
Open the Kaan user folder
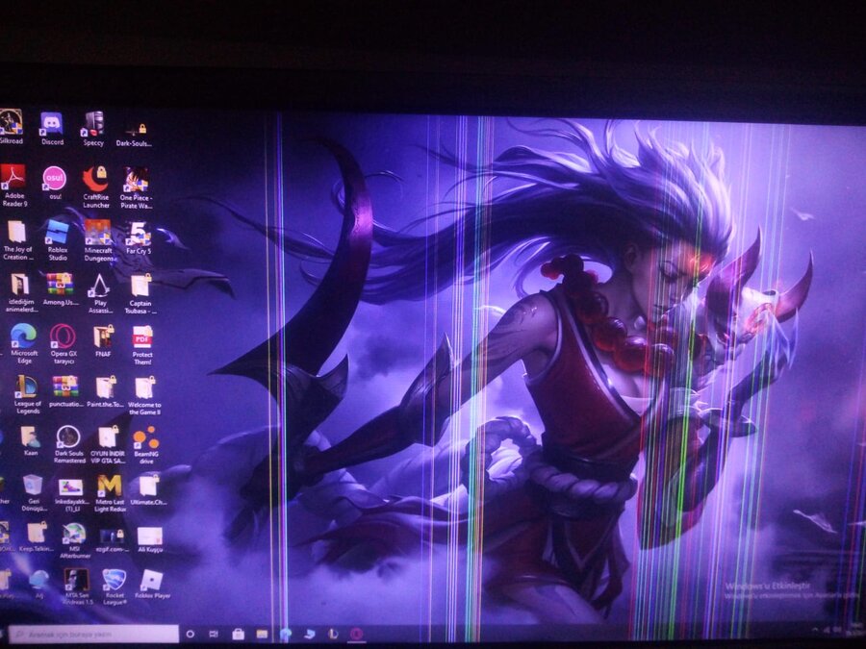(31, 440)
